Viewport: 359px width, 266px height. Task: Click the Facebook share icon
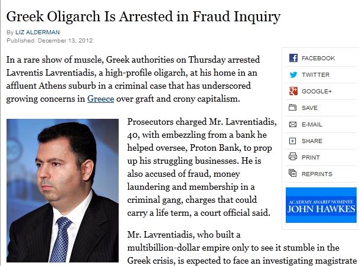point(293,59)
